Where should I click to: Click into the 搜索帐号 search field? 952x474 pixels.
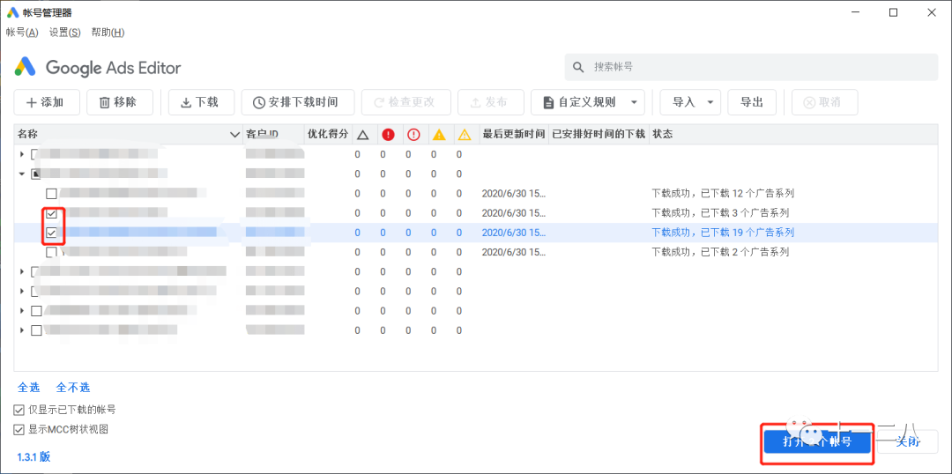click(751, 67)
